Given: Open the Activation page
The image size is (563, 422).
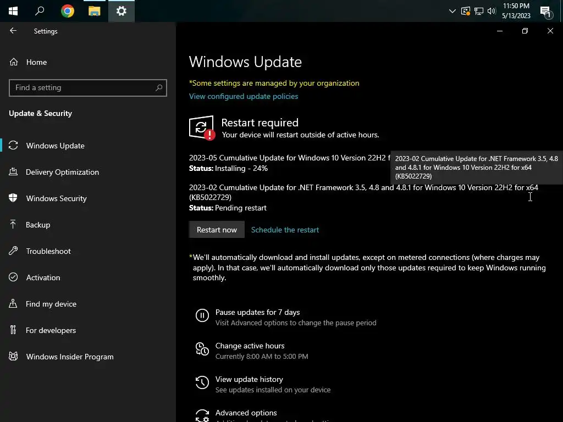Looking at the screenshot, I should click(43, 277).
